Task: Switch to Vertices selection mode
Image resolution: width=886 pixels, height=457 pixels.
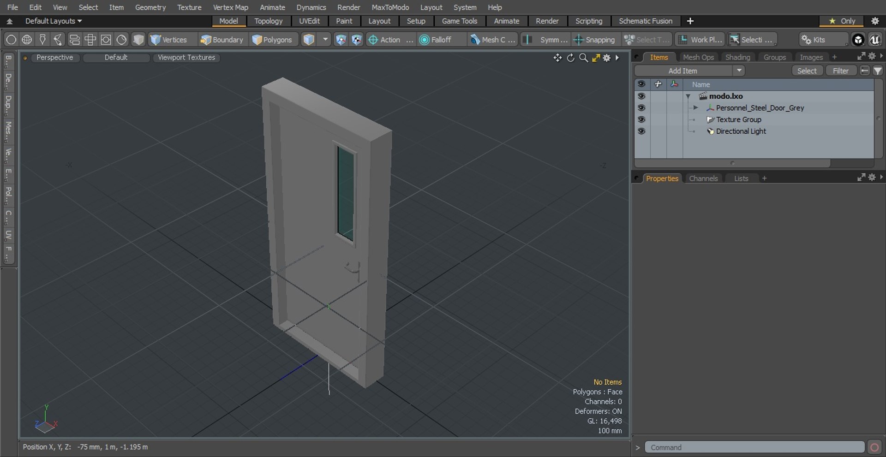Action: point(169,40)
